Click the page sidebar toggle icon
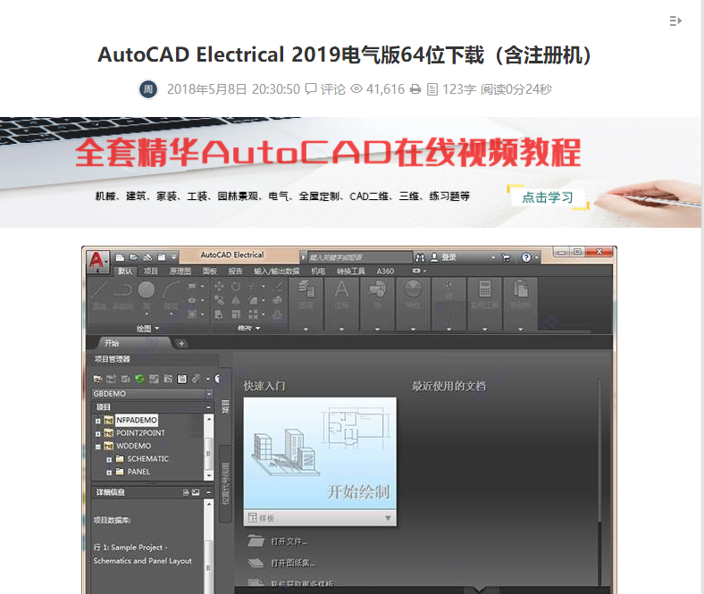The width and height of the screenshot is (704, 594). (675, 21)
